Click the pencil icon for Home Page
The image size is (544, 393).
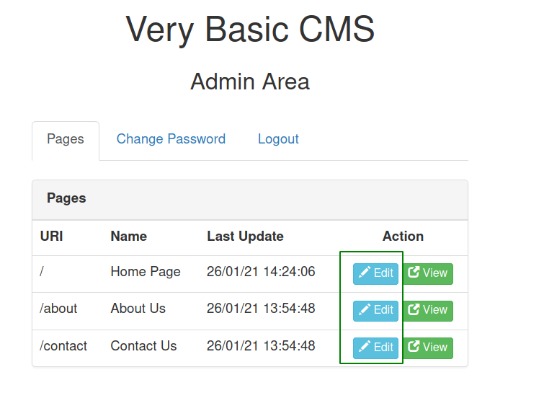(365, 272)
